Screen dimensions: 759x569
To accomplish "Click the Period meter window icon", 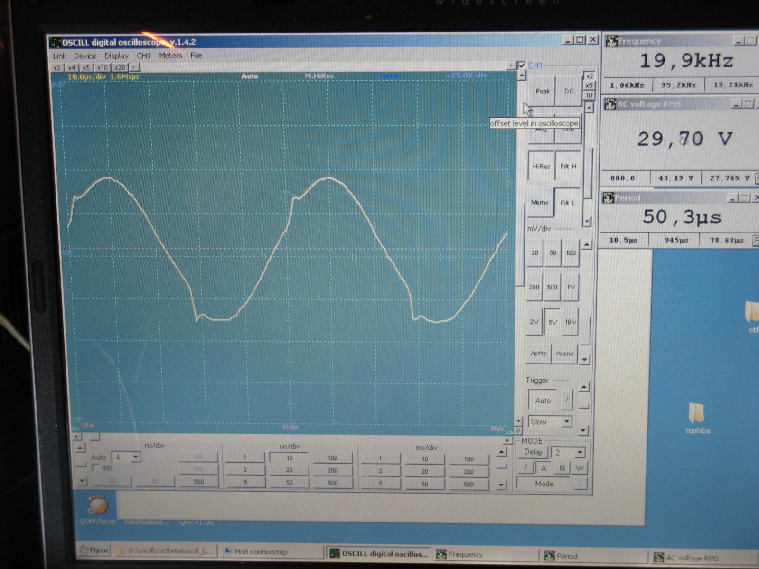I will [x=609, y=197].
